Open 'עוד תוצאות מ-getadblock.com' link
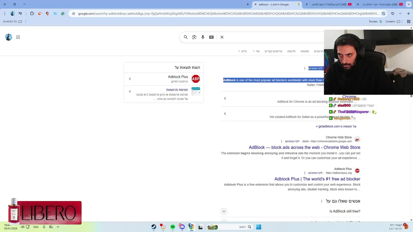This screenshot has width=413, height=232. coord(336,126)
